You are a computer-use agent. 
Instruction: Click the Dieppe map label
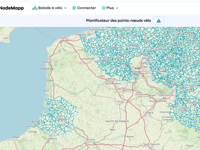(16, 137)
